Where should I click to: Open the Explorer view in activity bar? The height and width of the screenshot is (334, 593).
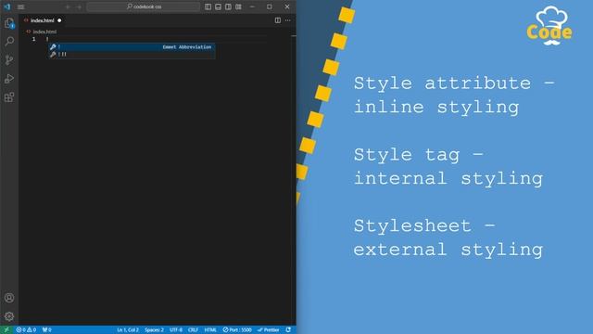coord(9,23)
